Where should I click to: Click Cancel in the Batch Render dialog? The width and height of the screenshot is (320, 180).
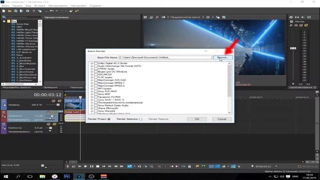pos(221,119)
